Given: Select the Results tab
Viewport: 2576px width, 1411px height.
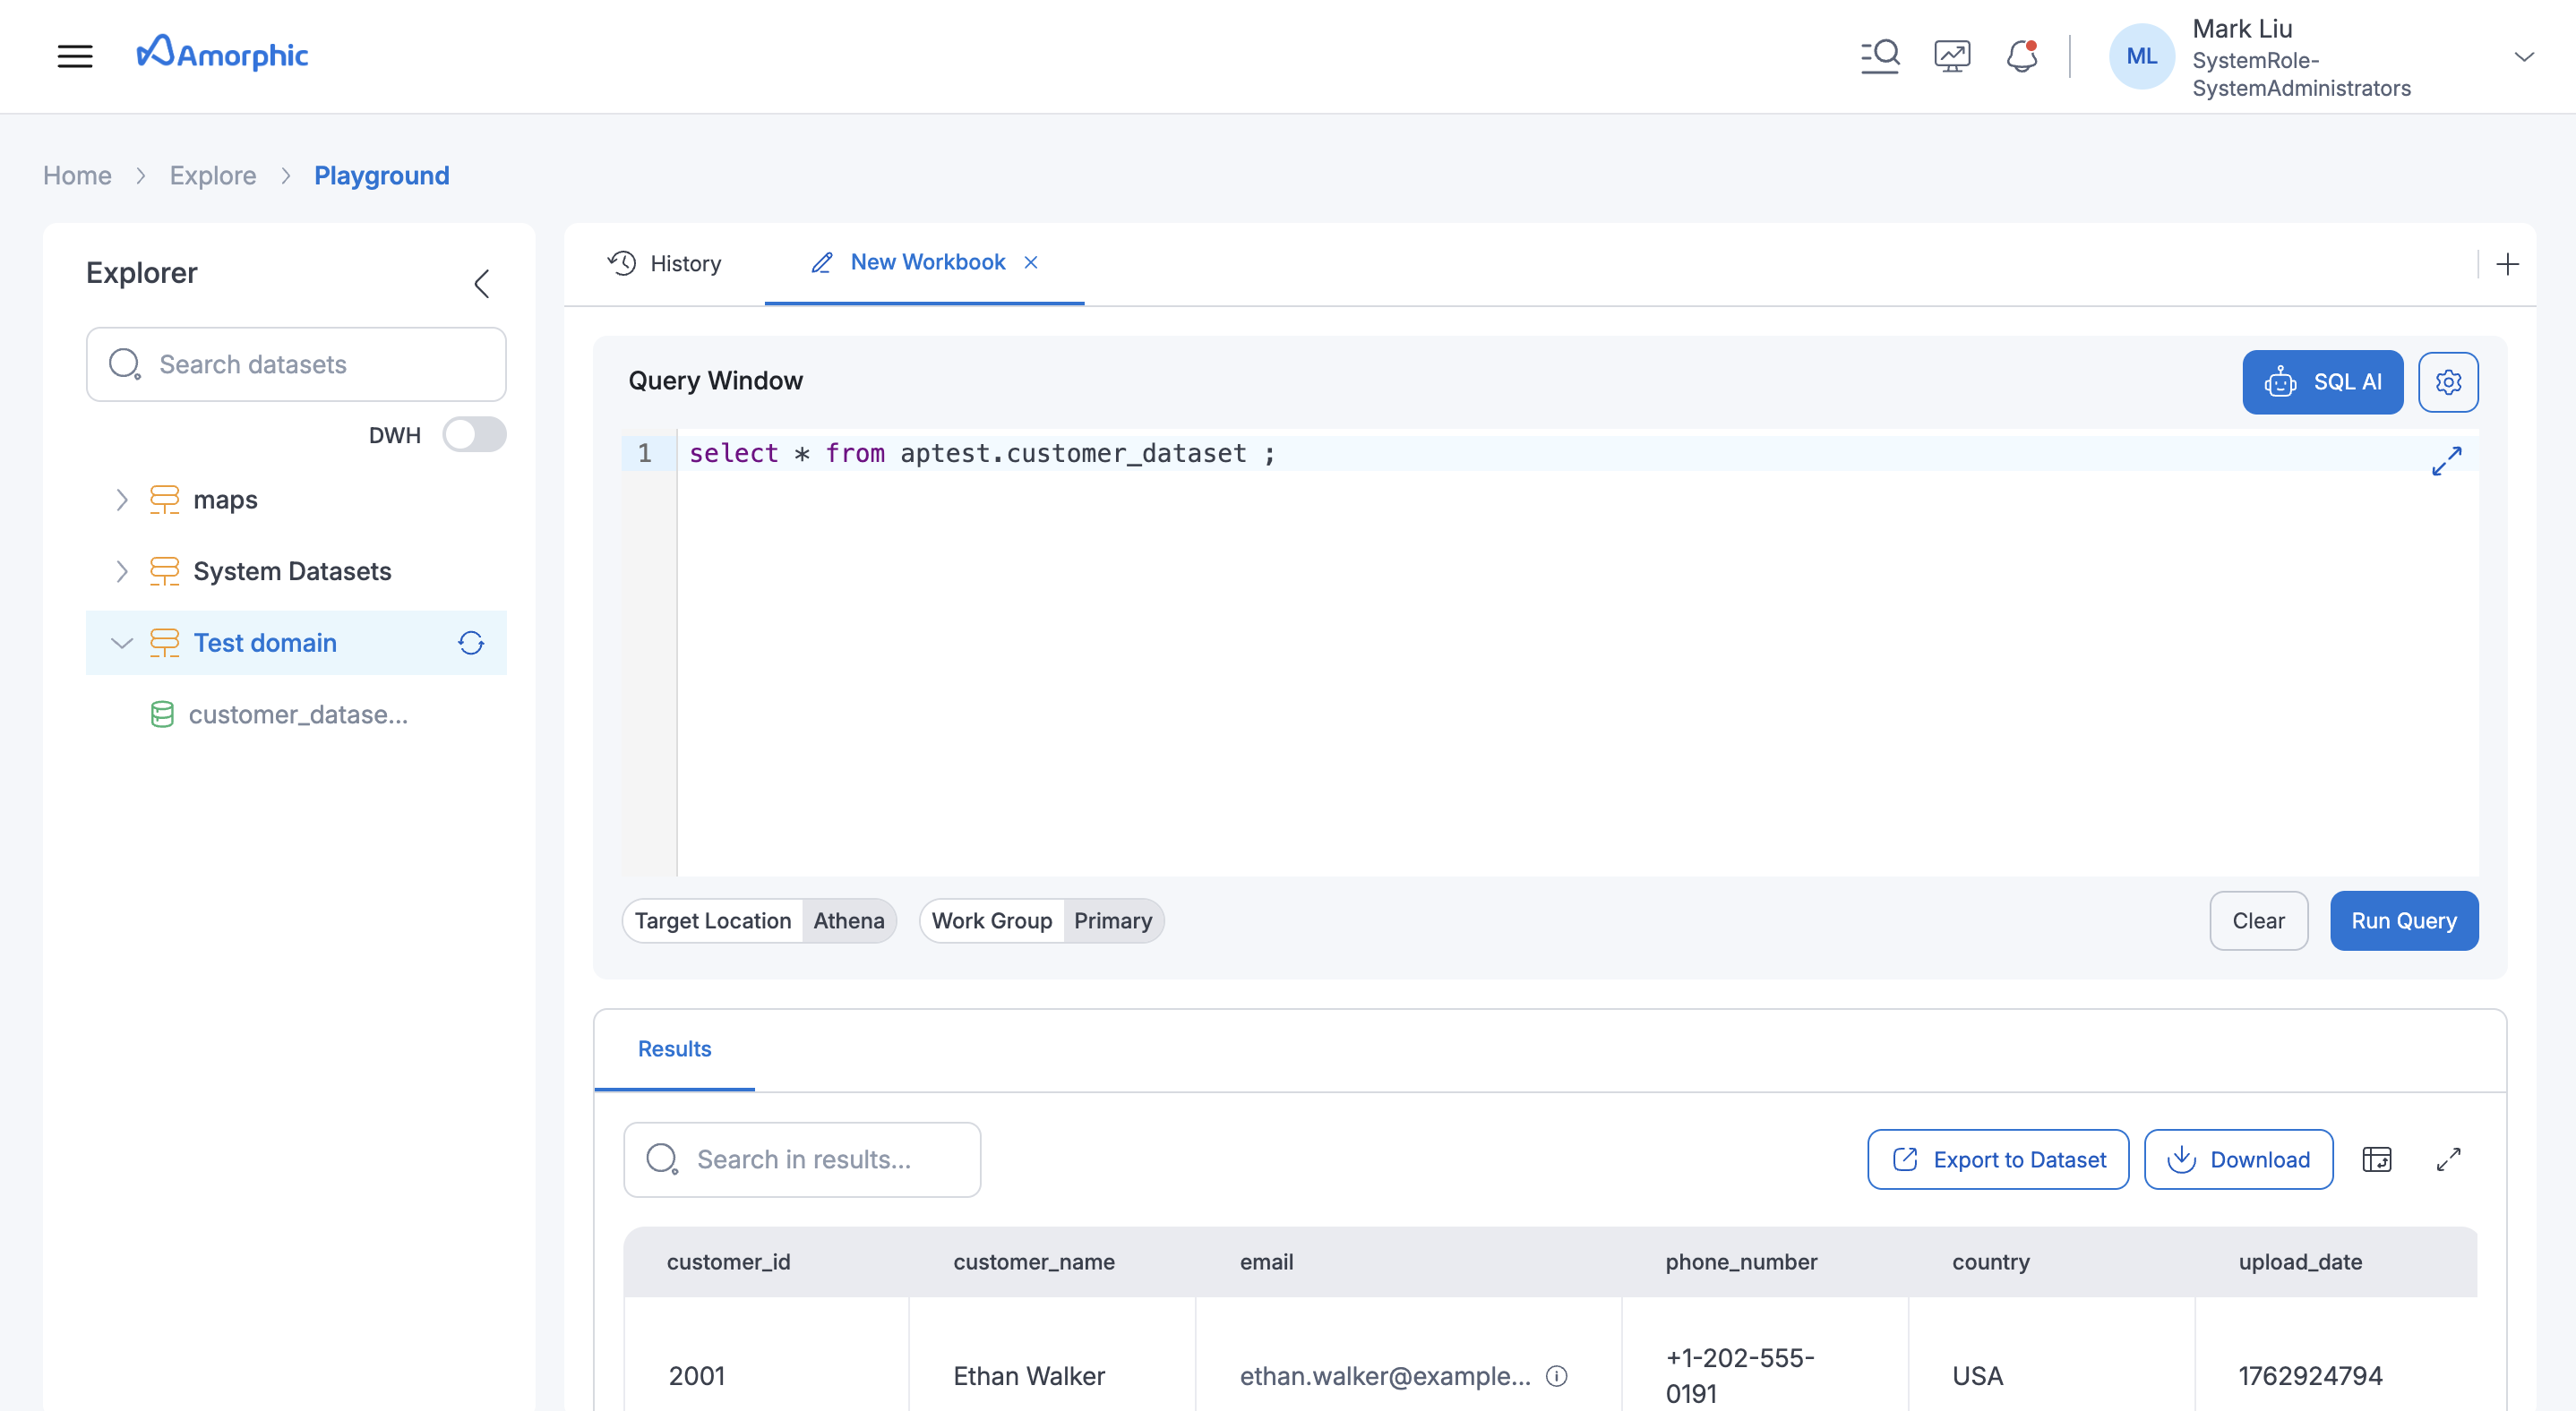Looking at the screenshot, I should pos(674,1048).
